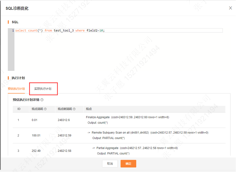Screen dimensions: 236x172
Task: Click help icon next to 结点树消耗 header
Action: [x=74, y=109]
